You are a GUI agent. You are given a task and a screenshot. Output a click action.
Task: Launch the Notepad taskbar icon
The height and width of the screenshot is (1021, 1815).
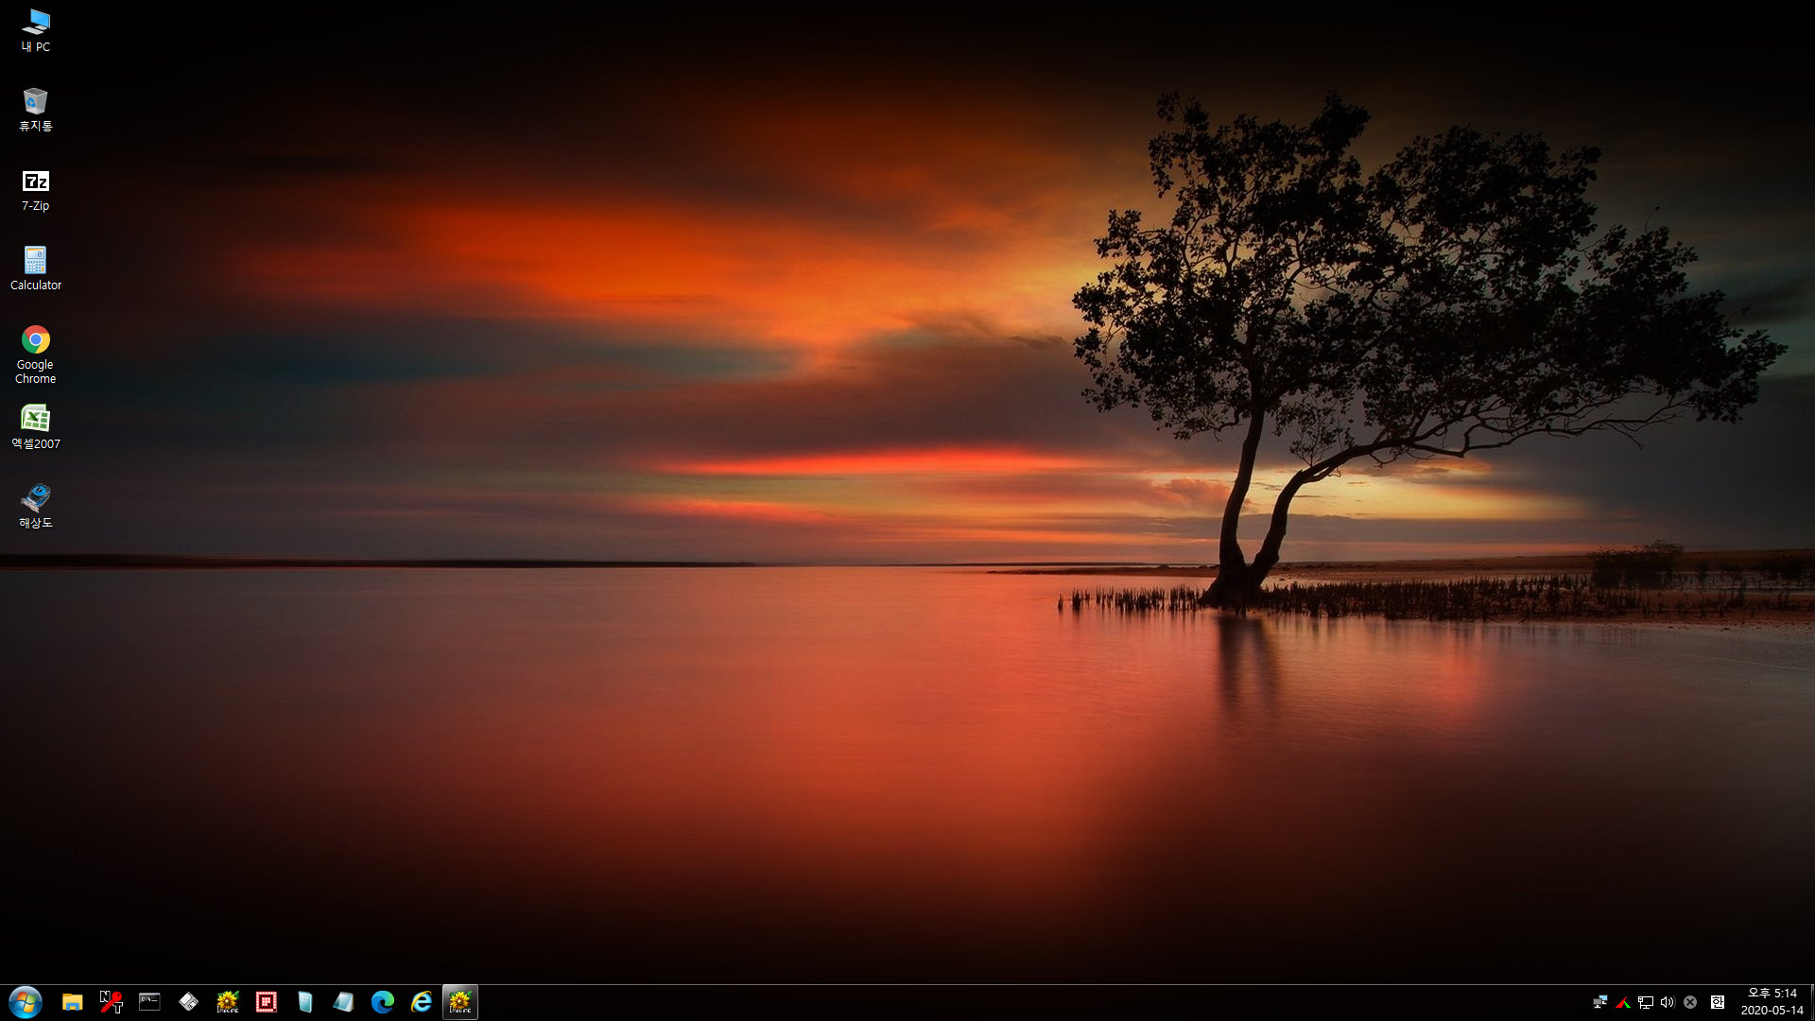tap(344, 1002)
